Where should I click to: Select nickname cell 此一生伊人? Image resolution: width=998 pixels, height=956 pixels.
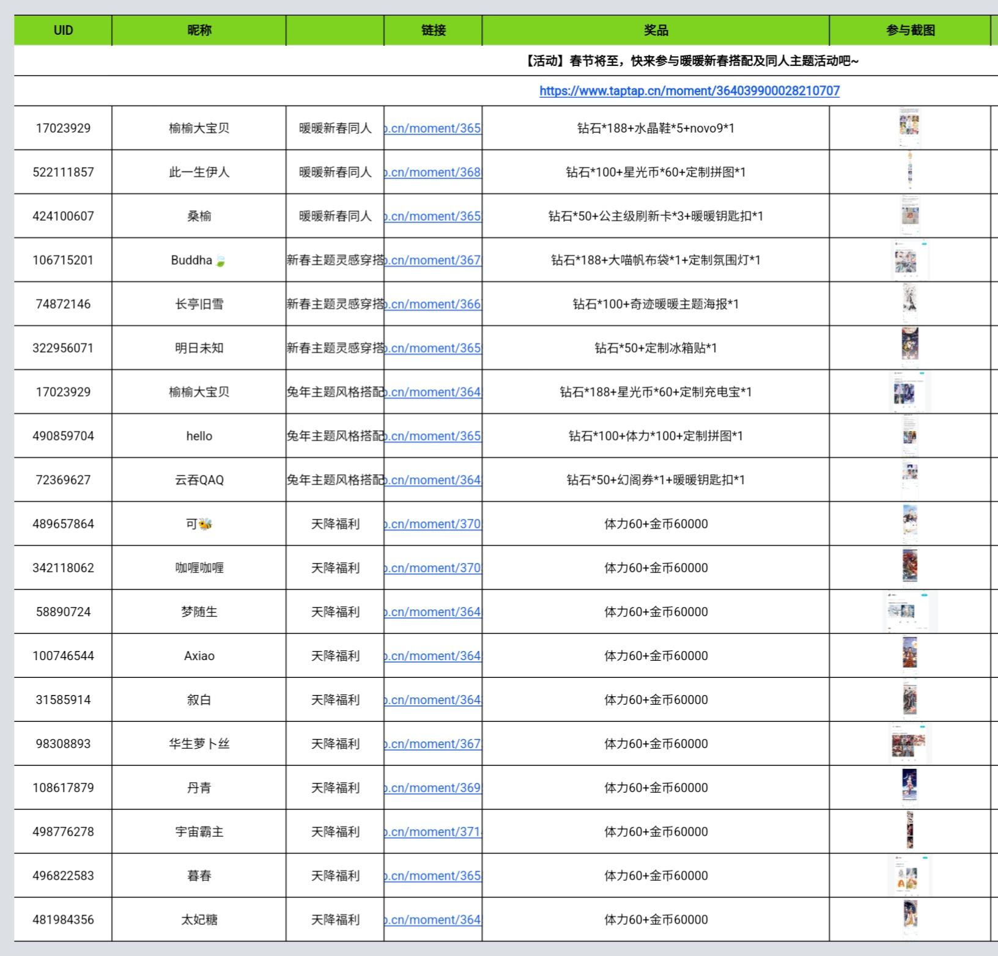pyautogui.click(x=199, y=172)
